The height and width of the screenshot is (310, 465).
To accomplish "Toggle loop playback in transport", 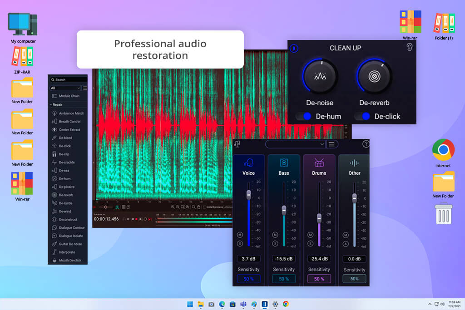I will [x=145, y=219].
